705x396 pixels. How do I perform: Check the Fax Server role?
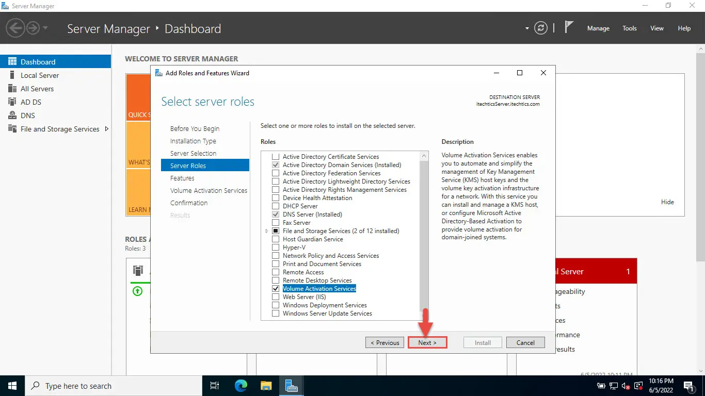[276, 223]
